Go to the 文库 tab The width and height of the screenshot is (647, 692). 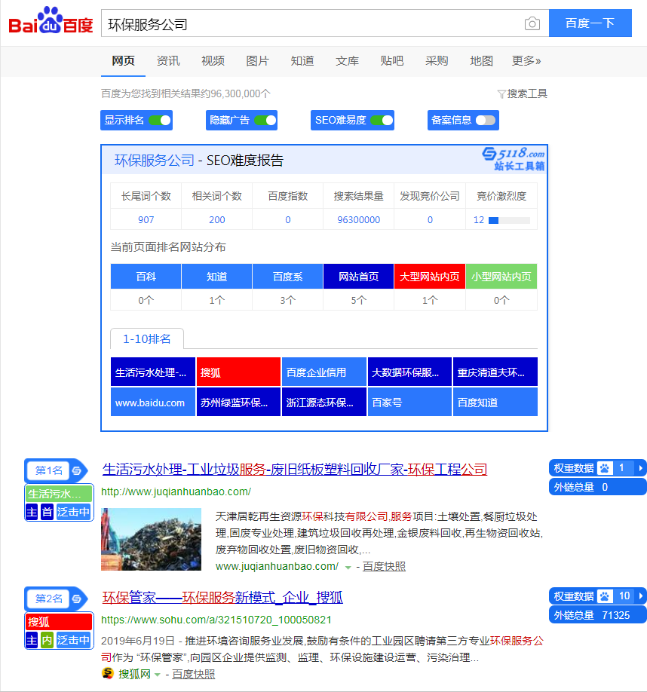pos(347,61)
